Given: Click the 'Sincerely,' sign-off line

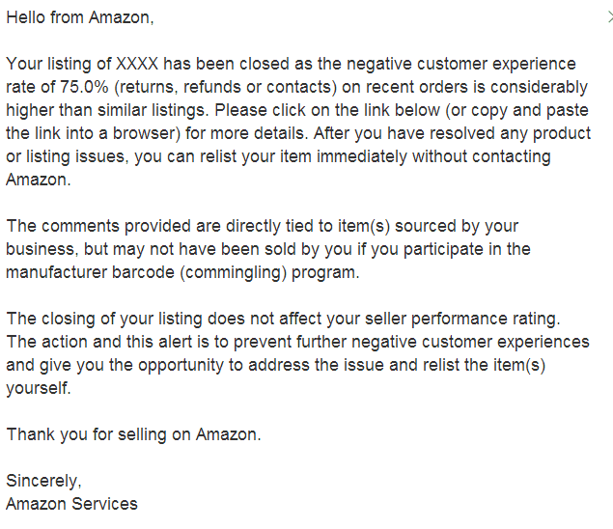Looking at the screenshot, I should click(x=43, y=482).
